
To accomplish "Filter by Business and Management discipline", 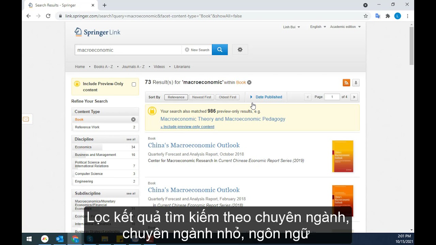I will [x=105, y=155].
